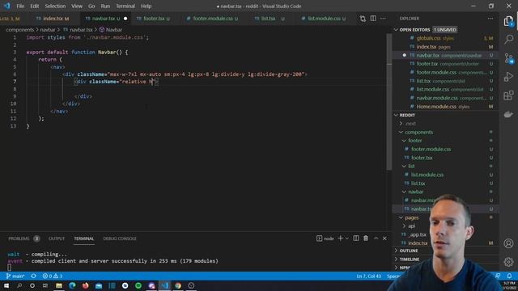
Task: Click the main branch indicator in status bar
Action: click(15, 276)
